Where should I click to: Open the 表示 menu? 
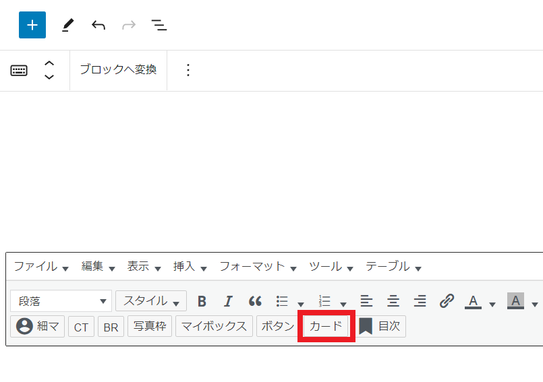click(x=144, y=266)
